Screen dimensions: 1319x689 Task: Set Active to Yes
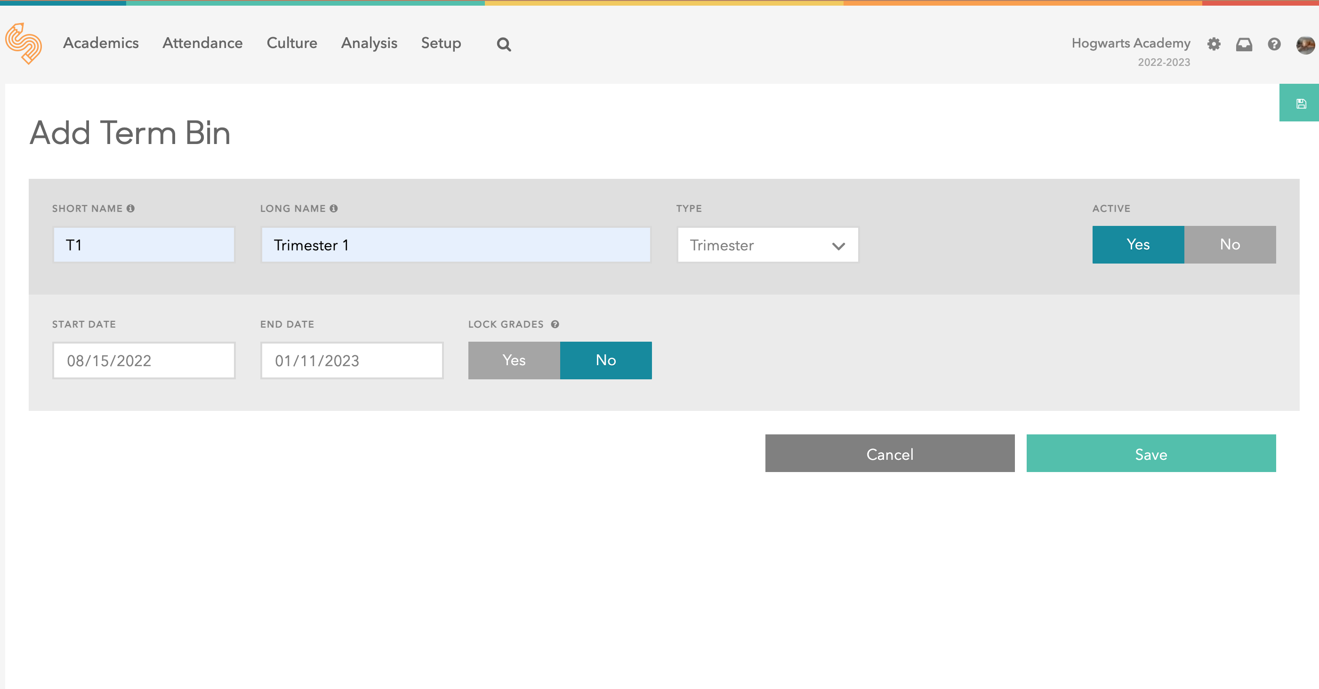(x=1138, y=245)
